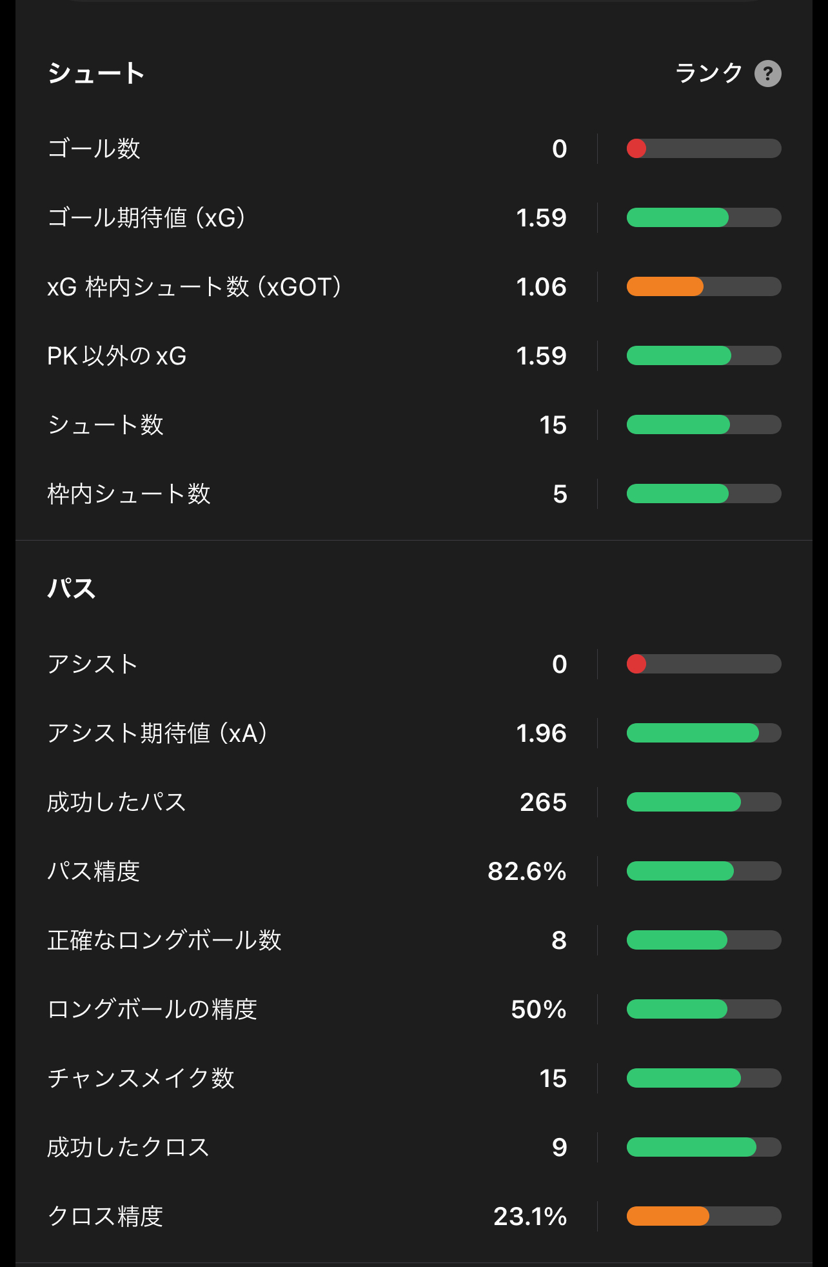
Task: Tap the orange rank bar for xGOT
Action: 704,286
